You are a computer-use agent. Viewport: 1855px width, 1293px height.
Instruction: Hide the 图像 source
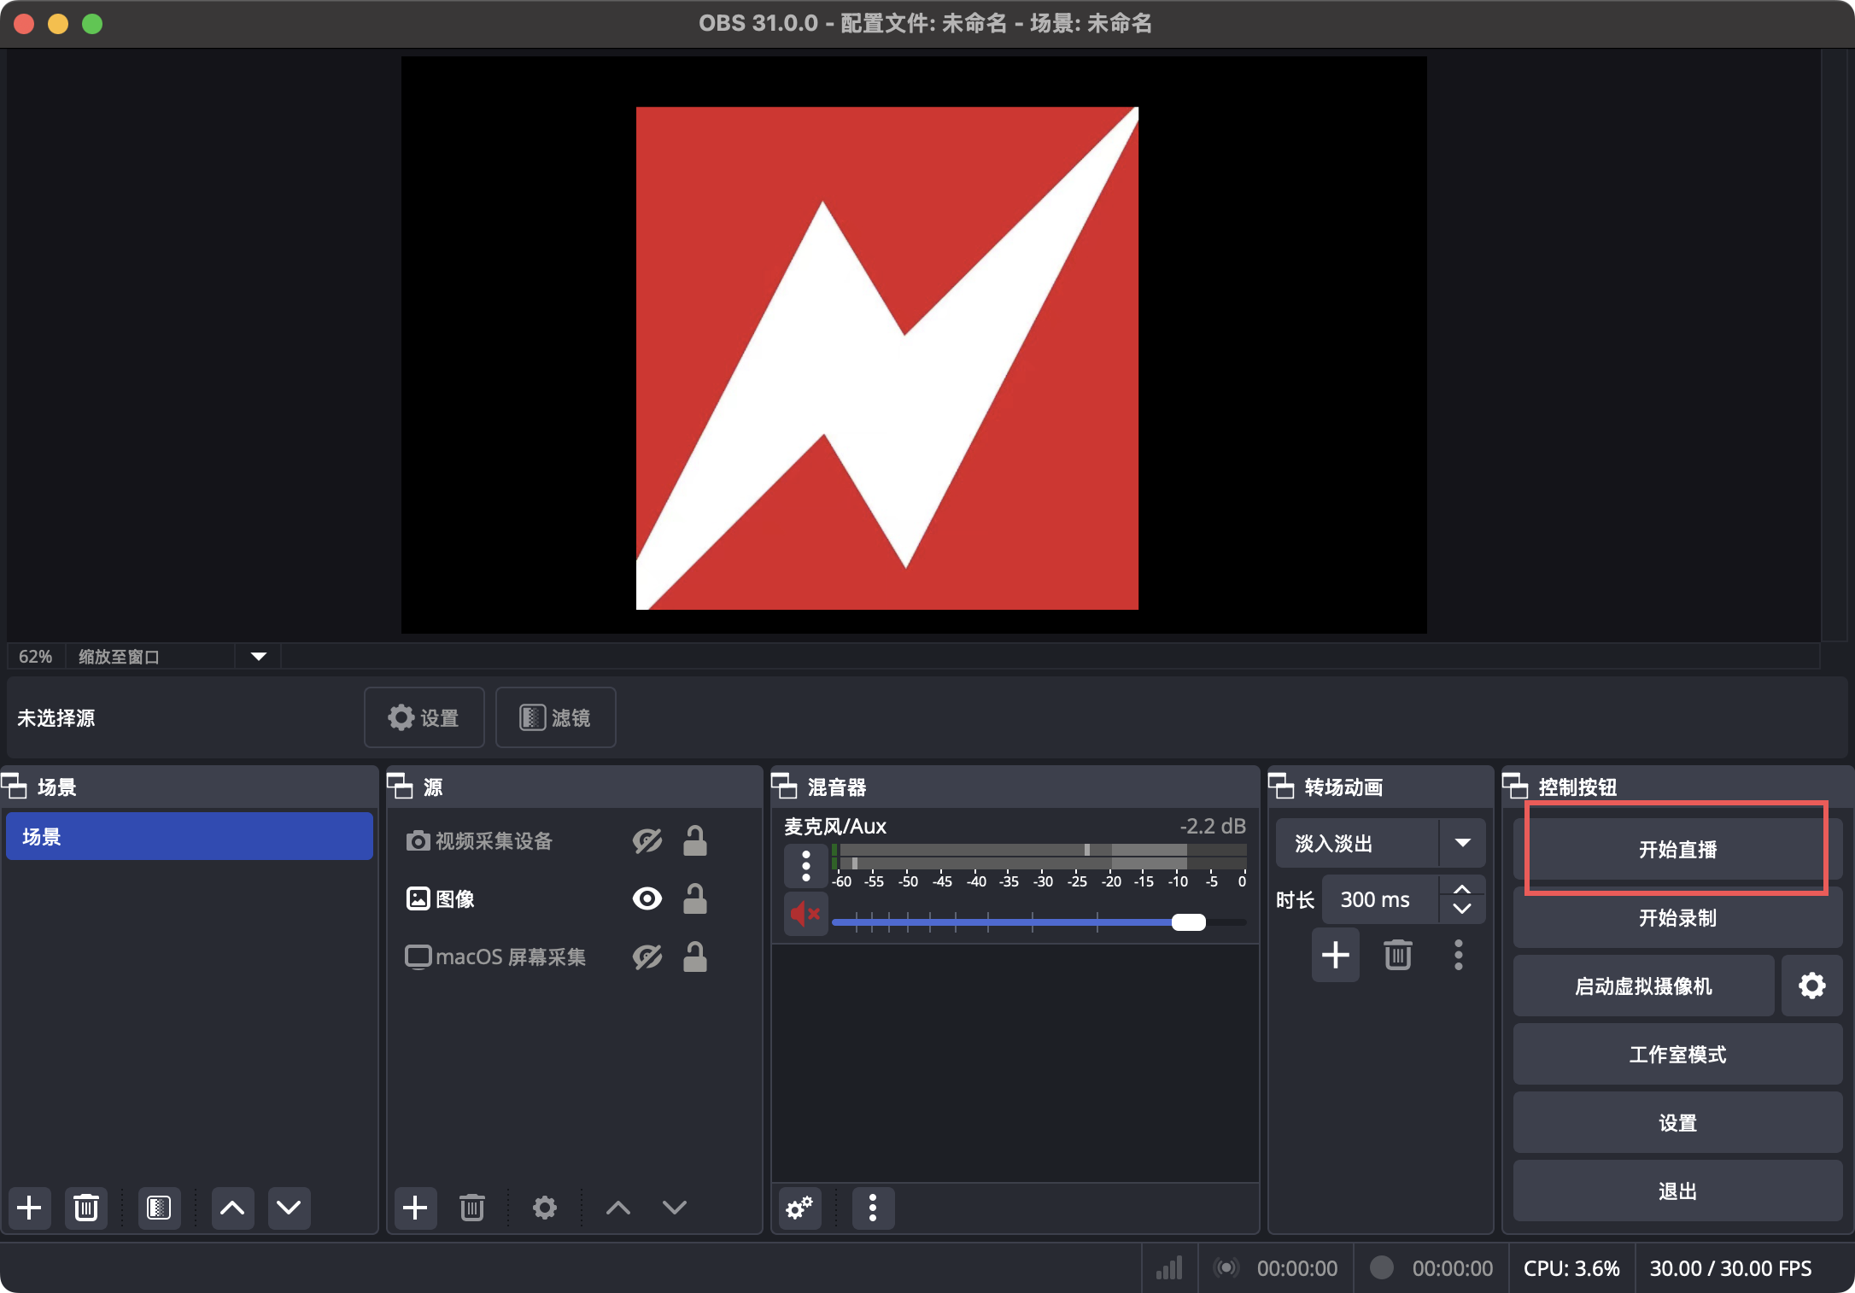pos(647,899)
